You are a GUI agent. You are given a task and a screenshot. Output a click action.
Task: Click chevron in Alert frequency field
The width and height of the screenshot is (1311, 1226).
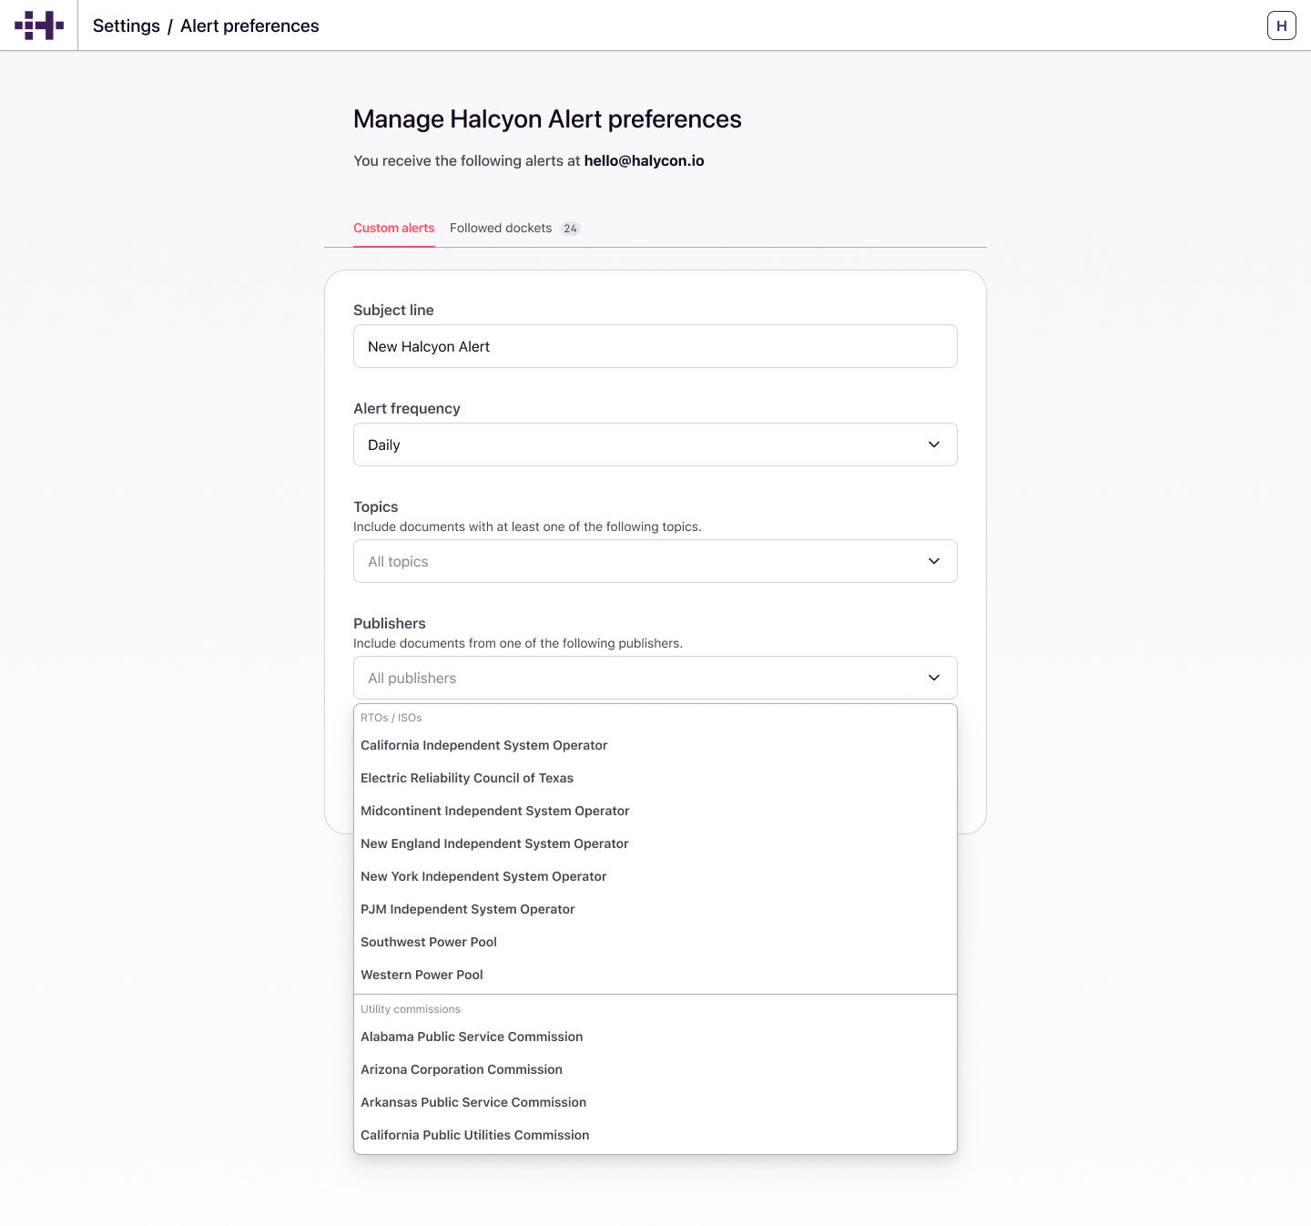934,444
